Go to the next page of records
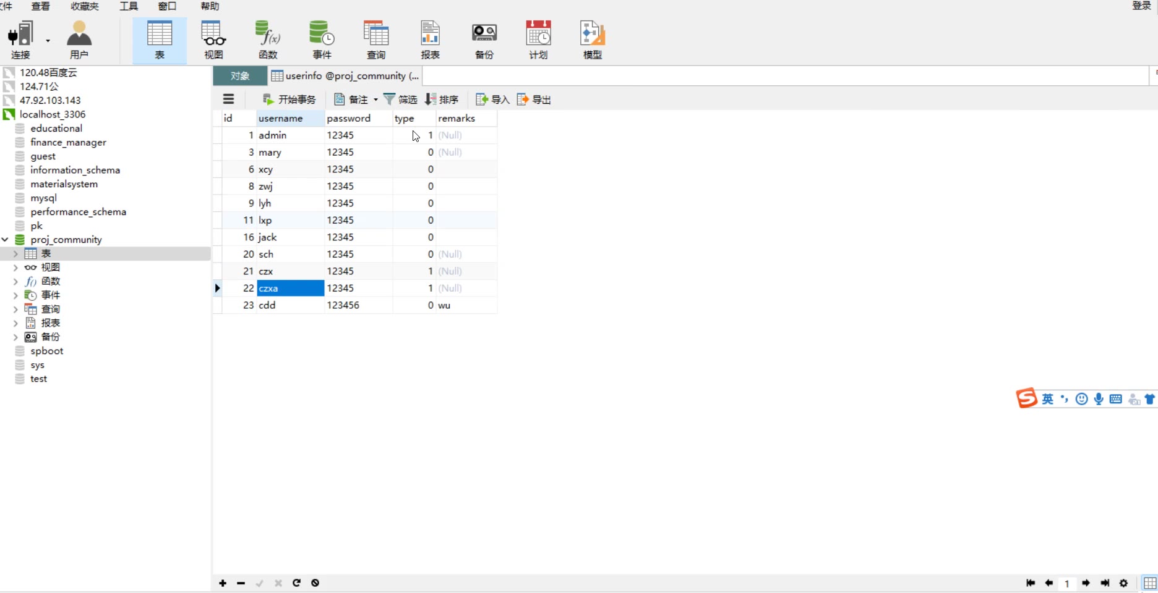1158x593 pixels. click(x=1086, y=583)
